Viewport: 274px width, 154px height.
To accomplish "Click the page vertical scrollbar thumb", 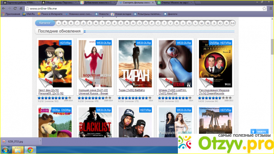I will tap(272, 46).
